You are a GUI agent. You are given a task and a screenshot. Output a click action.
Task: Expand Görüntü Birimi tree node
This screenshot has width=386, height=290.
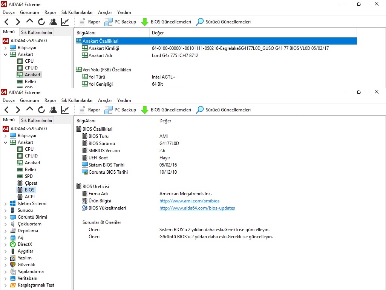[x=5, y=217]
